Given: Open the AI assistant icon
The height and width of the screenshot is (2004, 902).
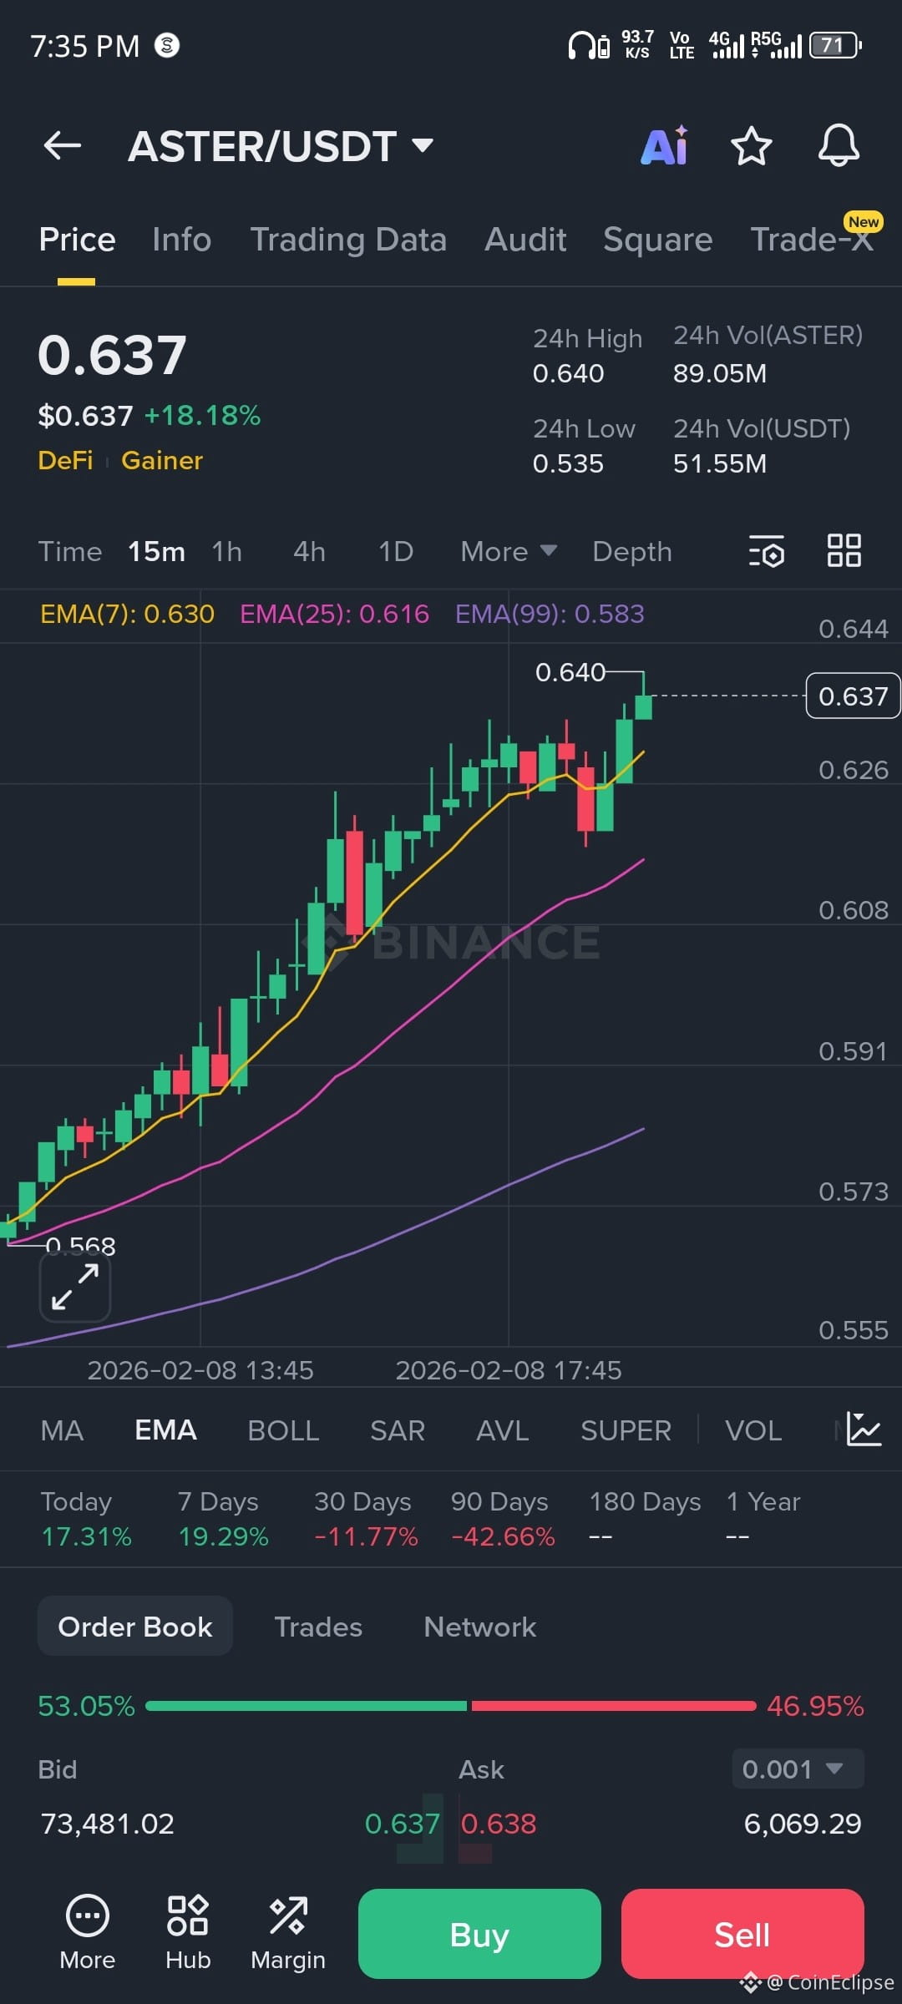Looking at the screenshot, I should pos(665,146).
